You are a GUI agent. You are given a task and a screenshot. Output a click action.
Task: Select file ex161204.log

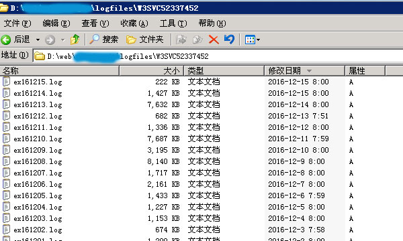[x=38, y=207]
